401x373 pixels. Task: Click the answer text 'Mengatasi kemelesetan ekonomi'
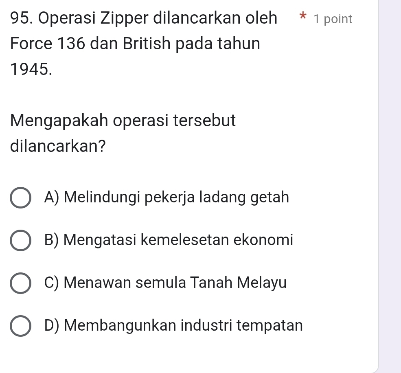click(x=179, y=240)
